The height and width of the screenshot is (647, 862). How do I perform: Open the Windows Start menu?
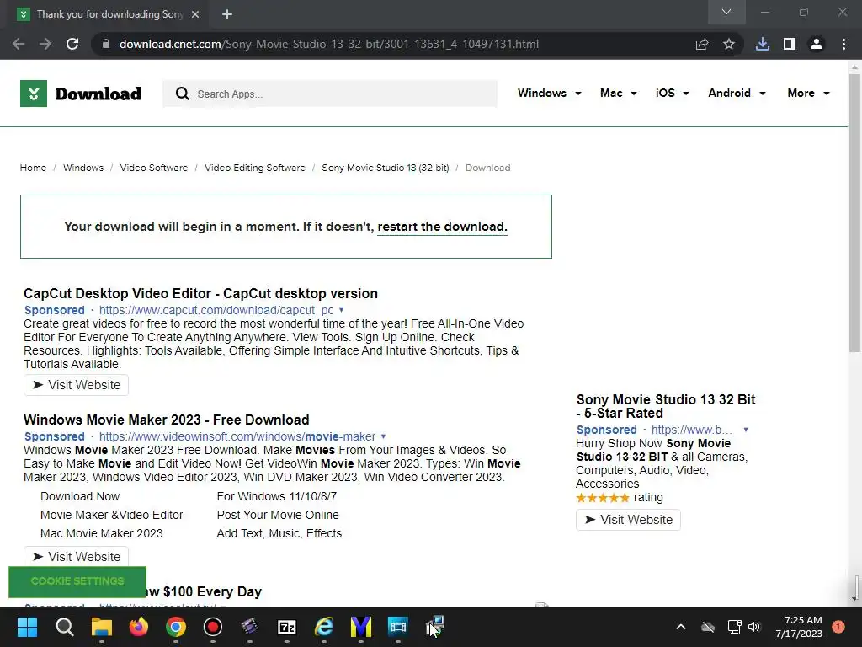pos(27,627)
